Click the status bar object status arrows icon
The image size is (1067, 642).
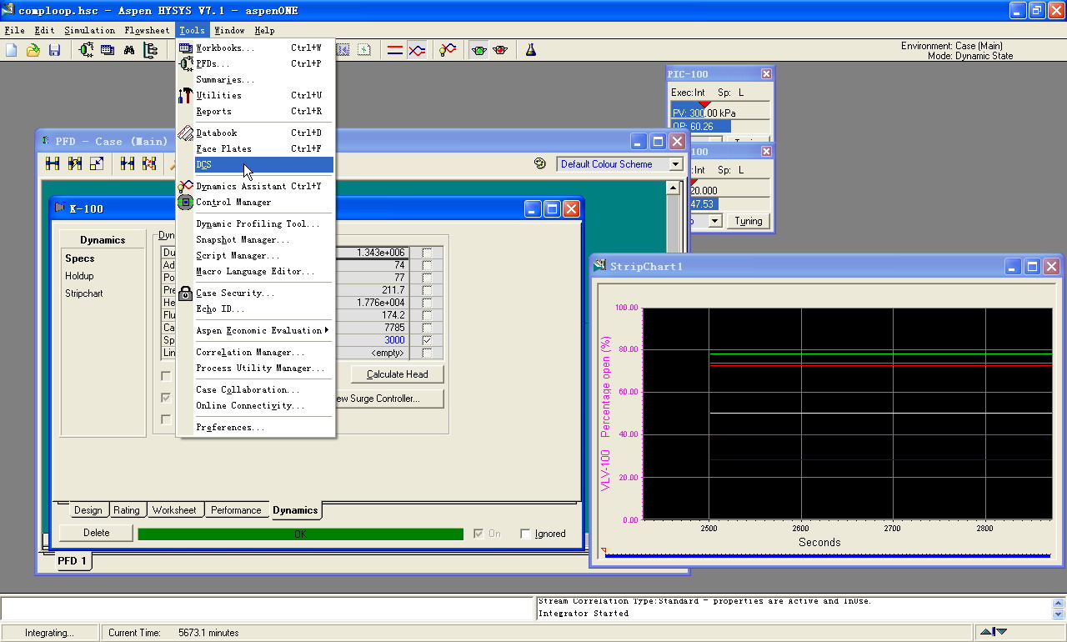[x=993, y=632]
